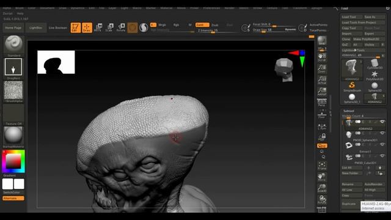Hide the PM3D_Sphere3D1 subtool eye

coord(382,133)
